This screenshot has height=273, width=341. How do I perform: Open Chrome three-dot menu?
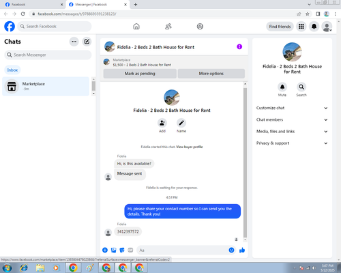click(335, 14)
